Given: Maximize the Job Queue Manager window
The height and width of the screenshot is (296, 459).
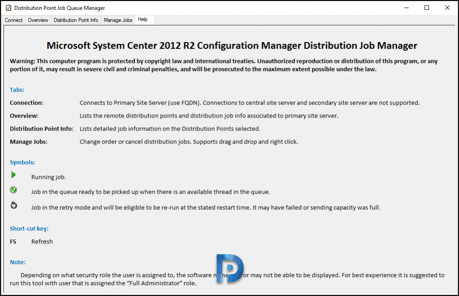Looking at the screenshot, I should pyautogui.click(x=427, y=8).
